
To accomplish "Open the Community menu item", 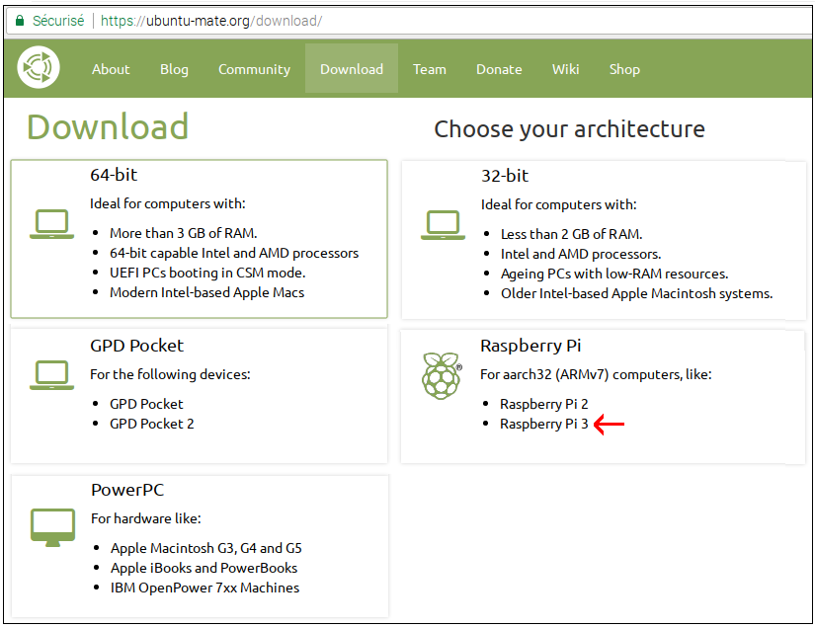I will (254, 69).
